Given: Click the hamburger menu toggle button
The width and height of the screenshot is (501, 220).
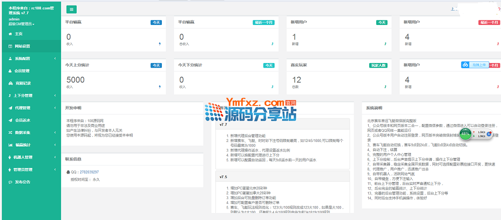Looking at the screenshot, I should coord(71,9).
